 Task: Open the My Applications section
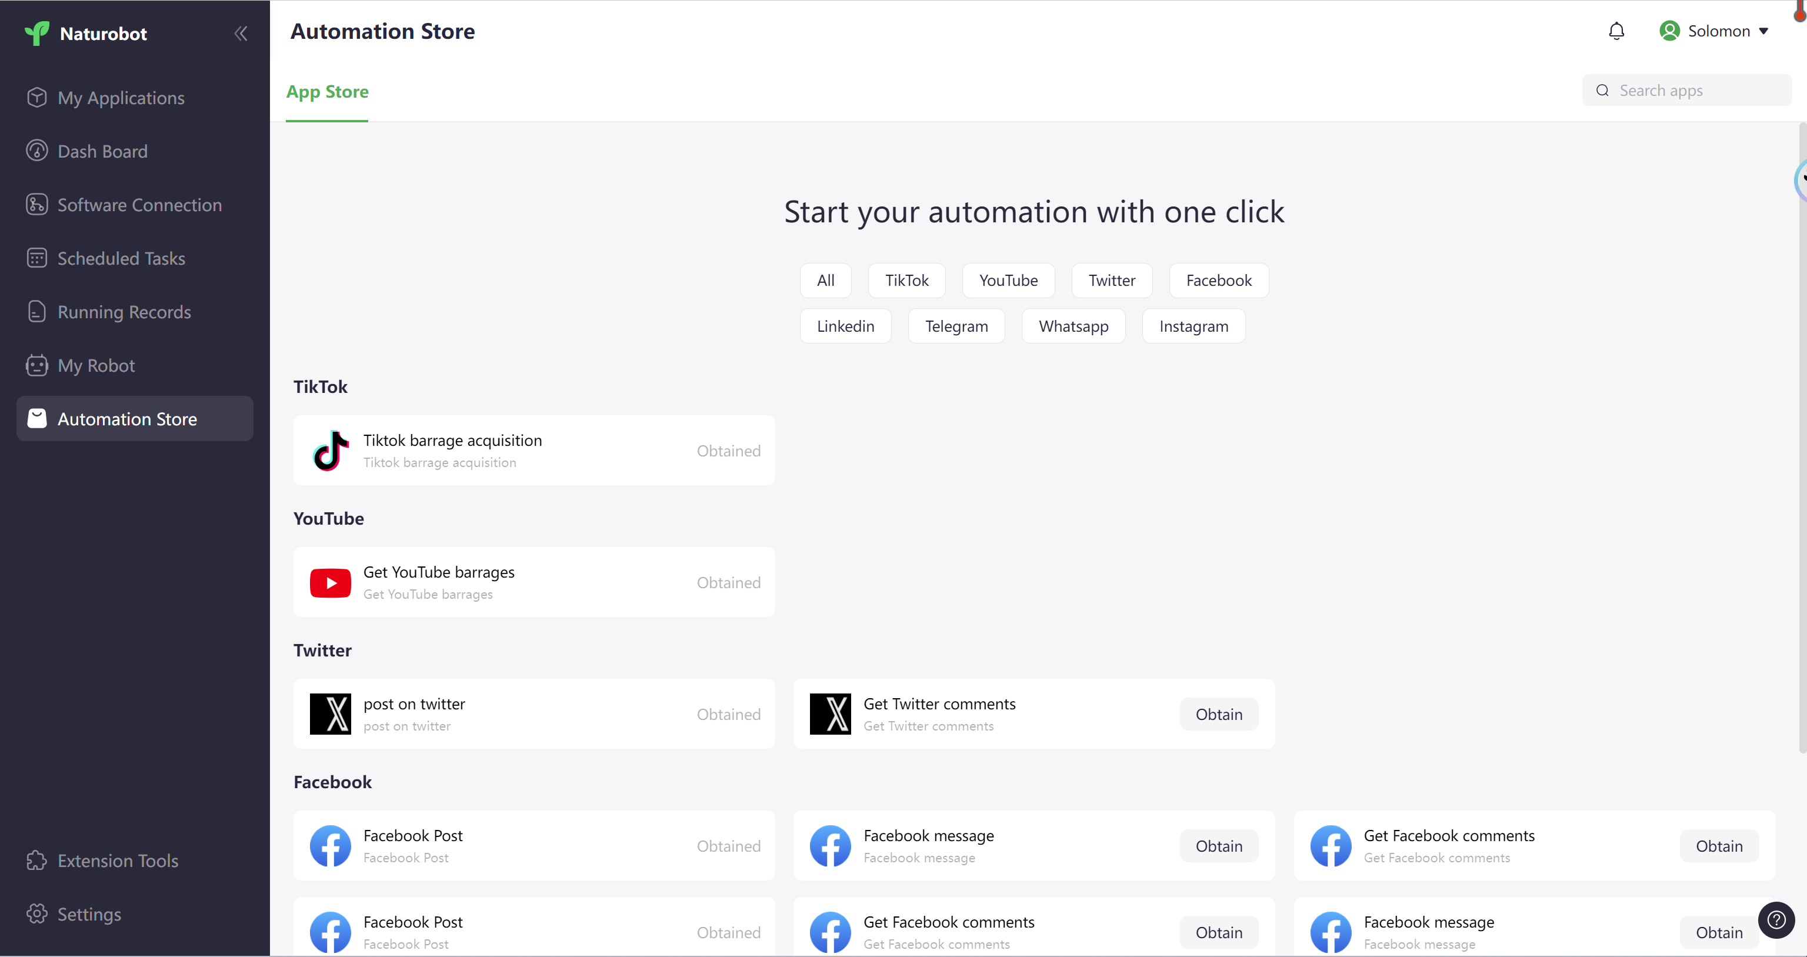(x=121, y=97)
